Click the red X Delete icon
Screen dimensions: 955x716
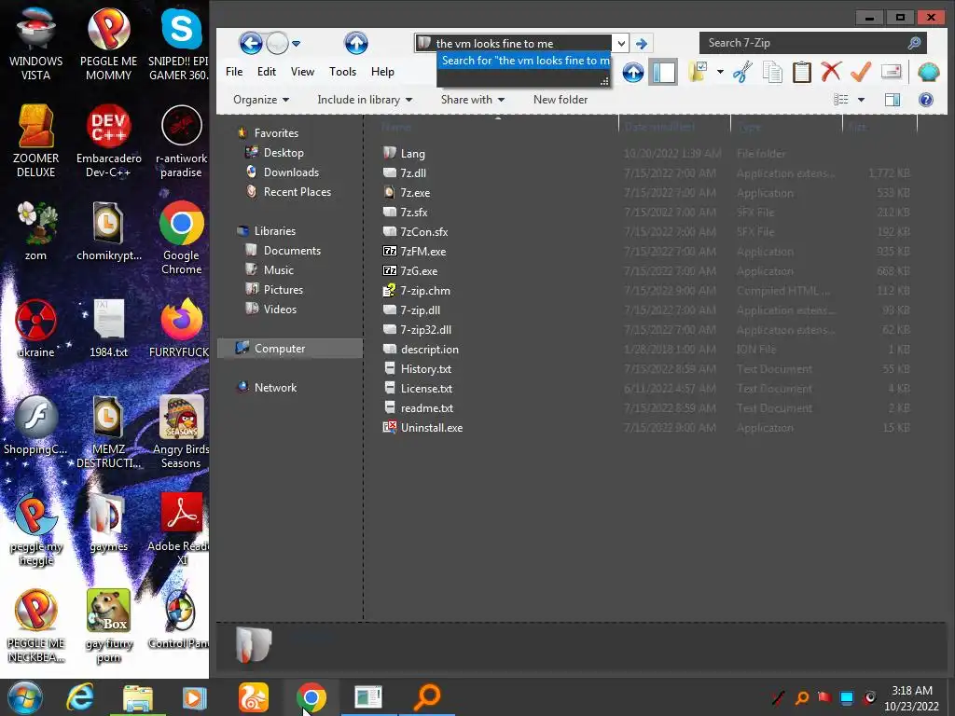831,72
